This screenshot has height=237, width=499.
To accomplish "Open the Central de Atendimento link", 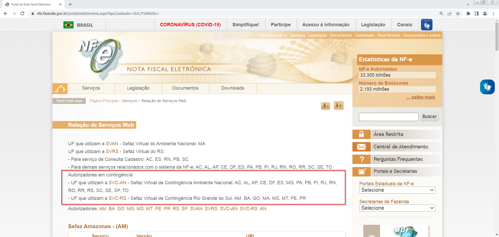I will click(401, 147).
